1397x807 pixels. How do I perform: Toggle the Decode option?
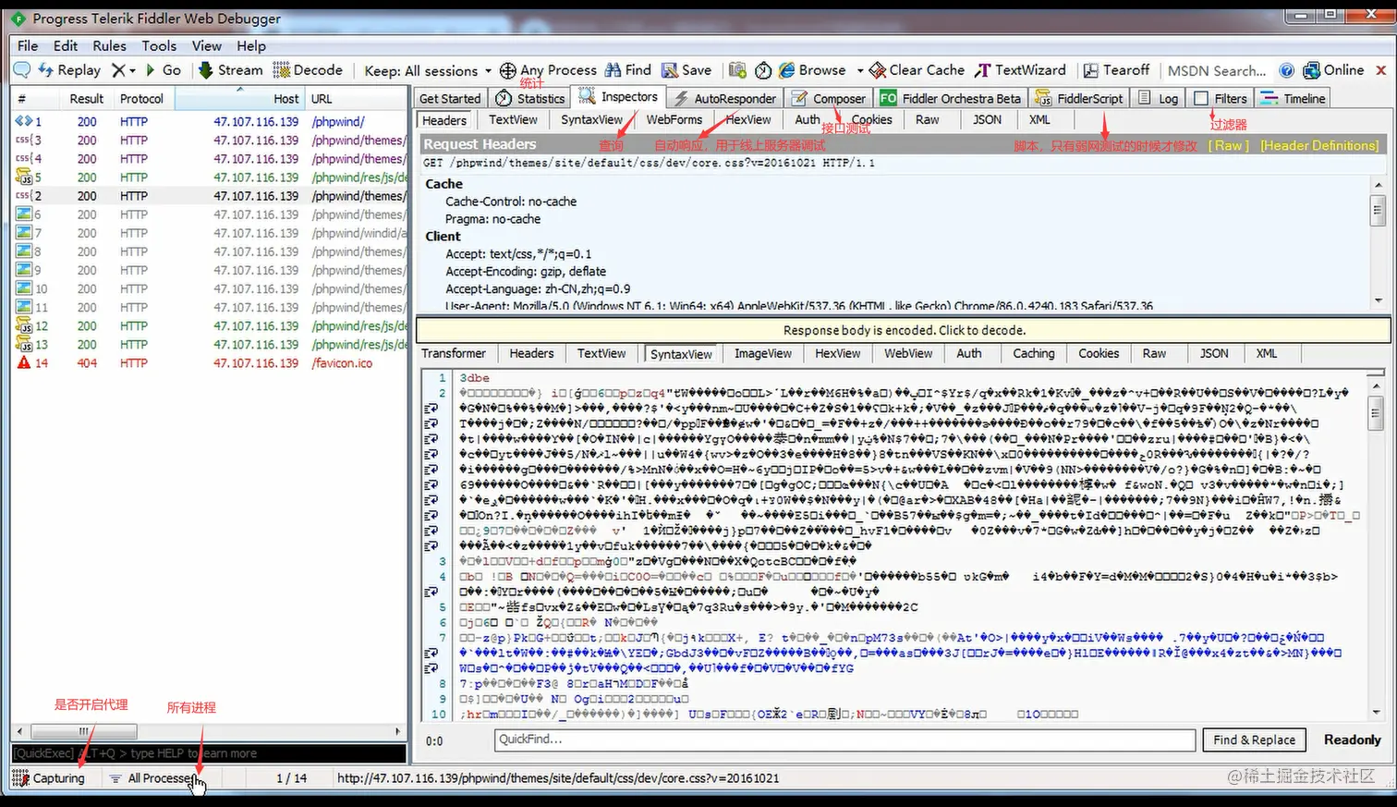coord(308,70)
